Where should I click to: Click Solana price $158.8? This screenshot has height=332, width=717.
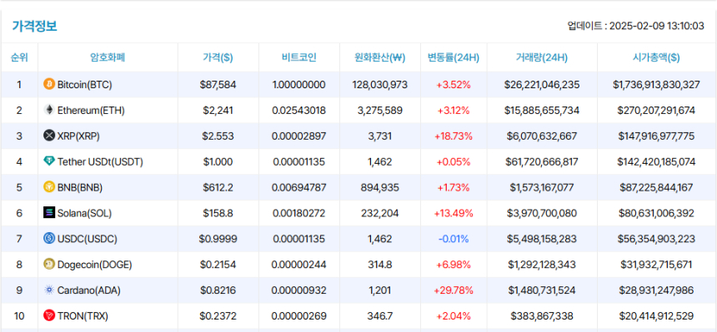(218, 213)
